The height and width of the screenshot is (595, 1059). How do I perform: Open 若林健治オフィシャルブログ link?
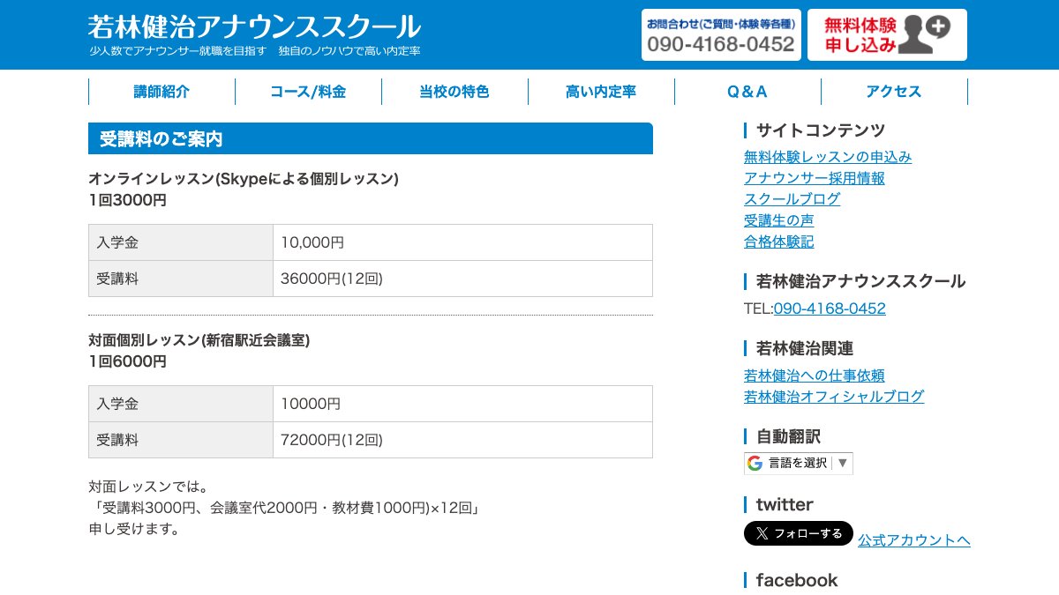coord(834,397)
